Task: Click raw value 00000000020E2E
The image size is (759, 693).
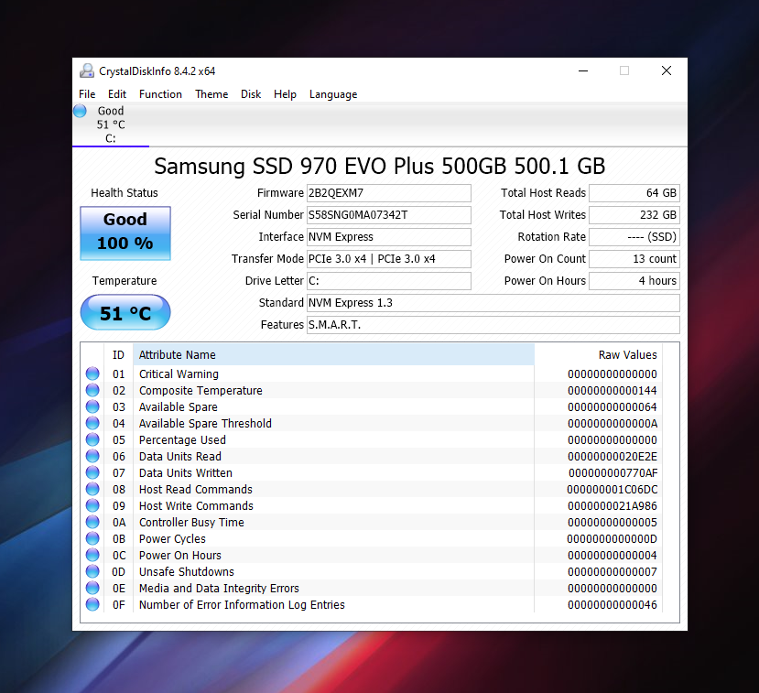Action: tap(613, 456)
